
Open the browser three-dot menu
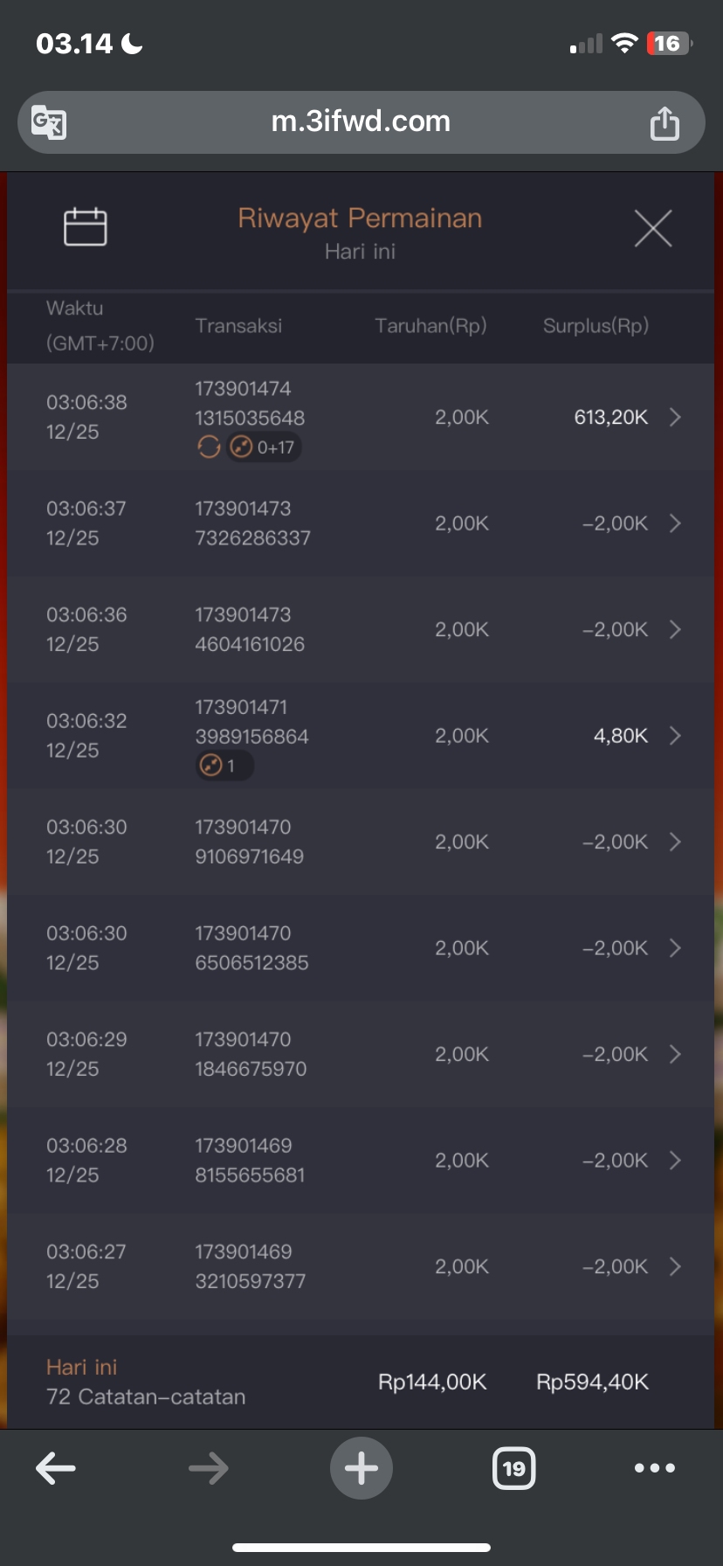click(x=654, y=1468)
